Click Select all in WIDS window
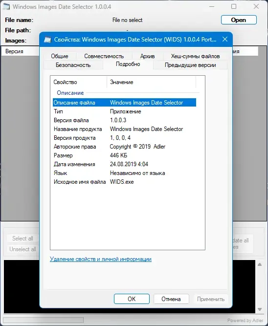Image resolution: width=268 pixels, height=326 pixels. click(x=22, y=238)
